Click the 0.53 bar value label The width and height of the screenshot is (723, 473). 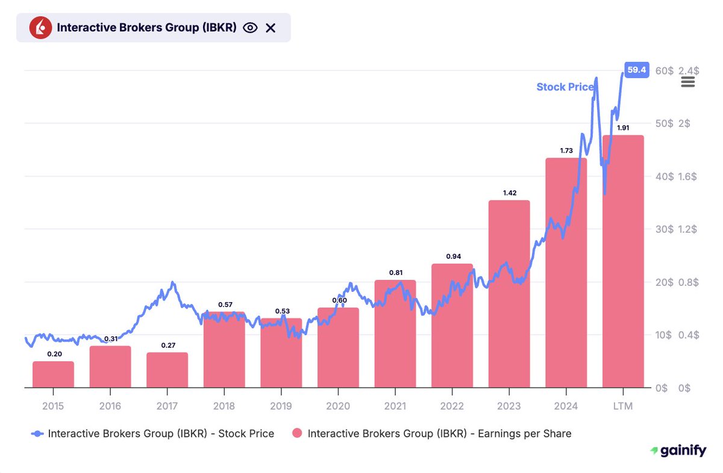[282, 311]
